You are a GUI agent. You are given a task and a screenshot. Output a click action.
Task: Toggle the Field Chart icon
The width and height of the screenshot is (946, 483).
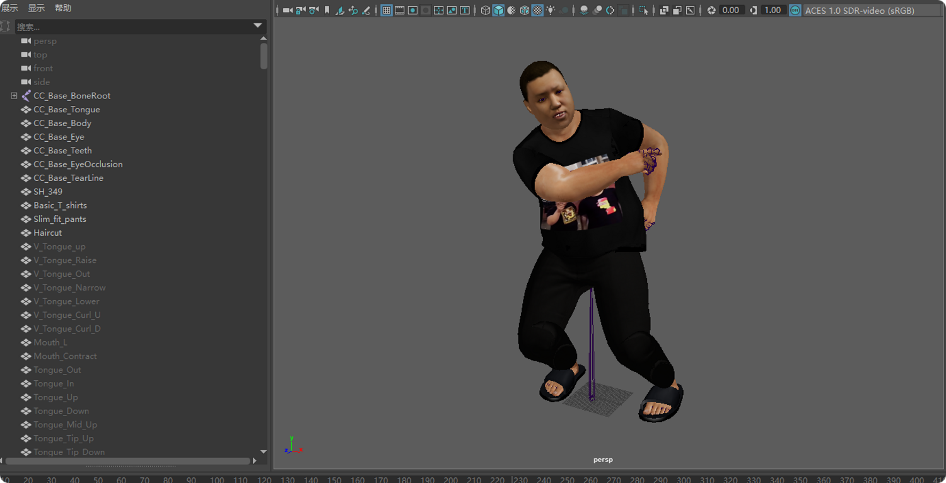pyautogui.click(x=439, y=10)
